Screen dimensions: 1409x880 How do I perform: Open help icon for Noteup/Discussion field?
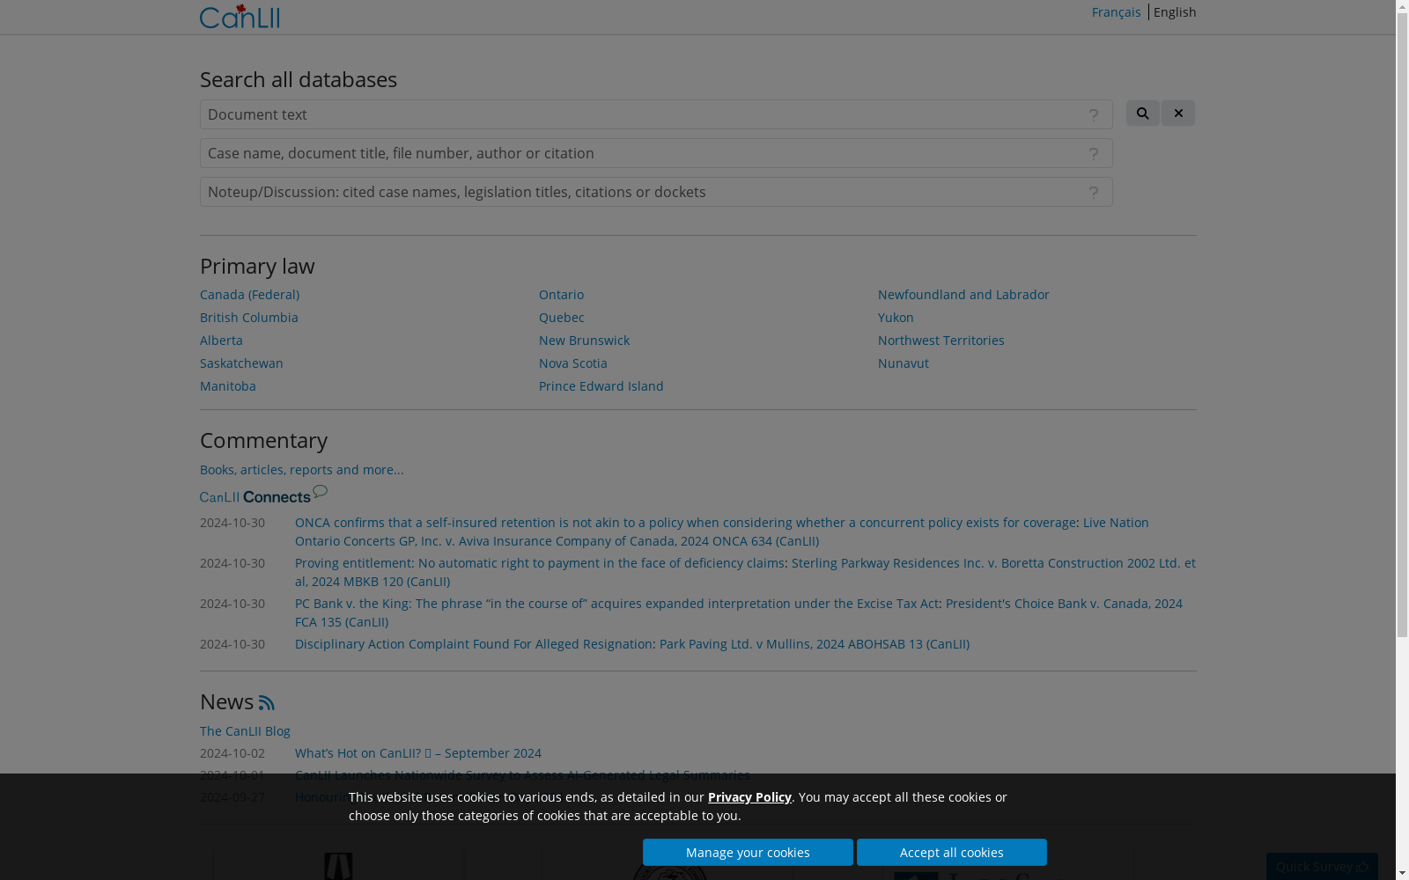tap(1094, 193)
